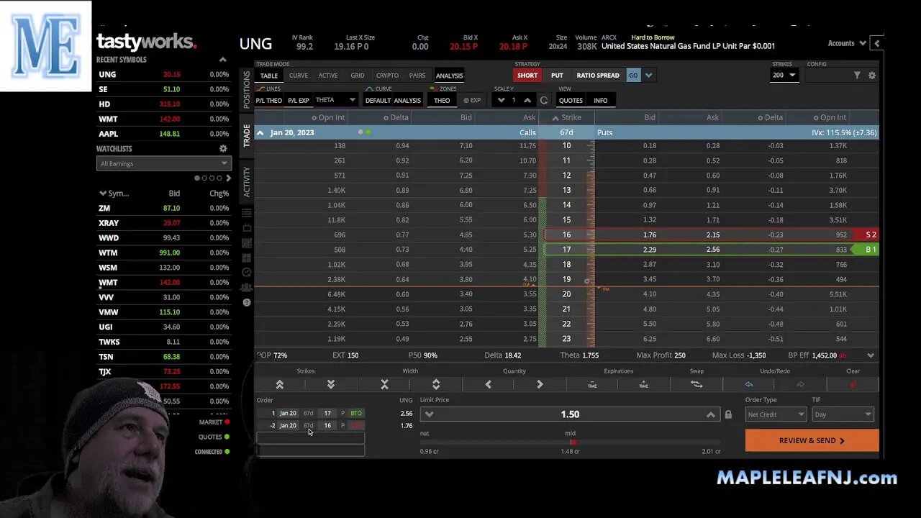Click the Redo arrow icon
Screen dimensions: 921x518
(x=800, y=385)
